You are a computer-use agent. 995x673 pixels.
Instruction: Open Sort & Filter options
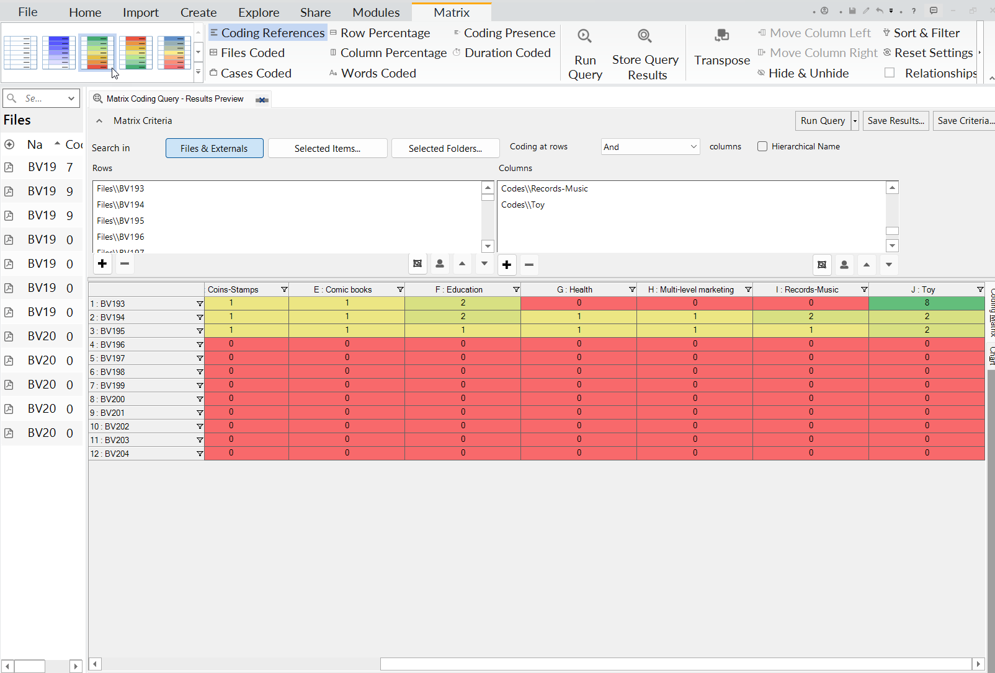921,33
